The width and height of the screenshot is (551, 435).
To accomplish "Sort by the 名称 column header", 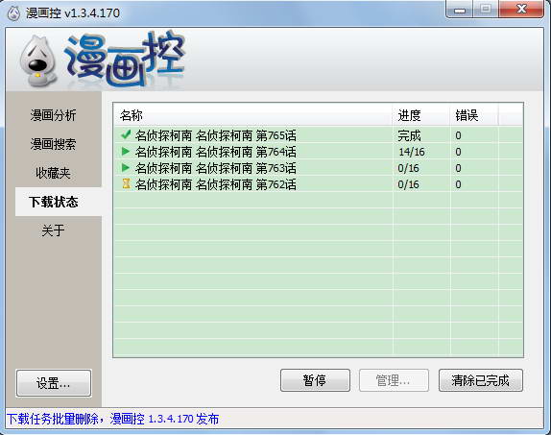I will tap(252, 115).
